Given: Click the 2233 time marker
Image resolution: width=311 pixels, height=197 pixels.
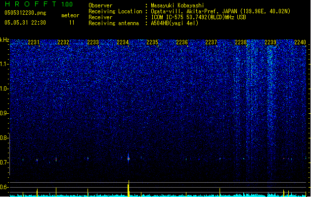Looking at the screenshot, I should pos(93,42).
